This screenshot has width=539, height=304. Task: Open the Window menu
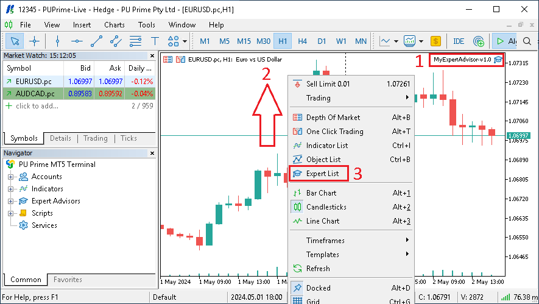coord(182,25)
